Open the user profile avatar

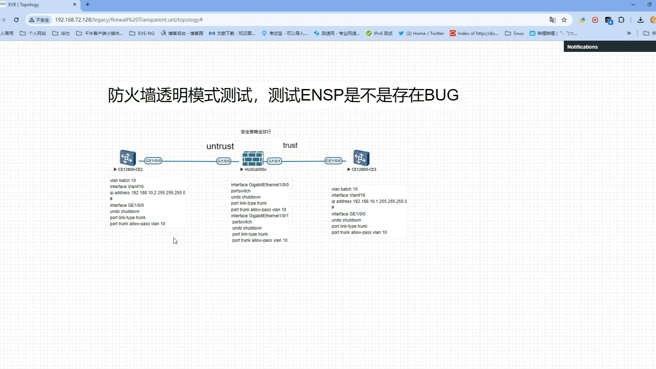click(x=653, y=20)
